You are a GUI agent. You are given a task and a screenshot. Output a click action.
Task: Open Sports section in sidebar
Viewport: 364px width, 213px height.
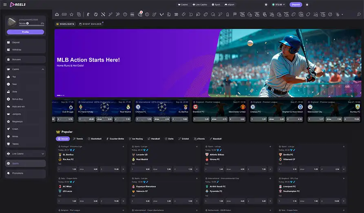coord(26,163)
